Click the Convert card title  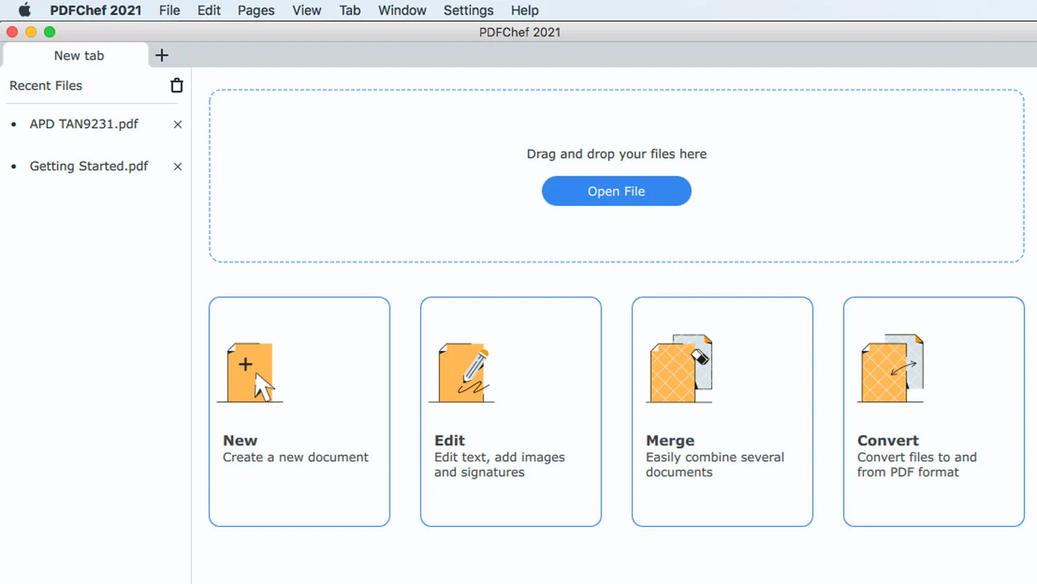(888, 441)
